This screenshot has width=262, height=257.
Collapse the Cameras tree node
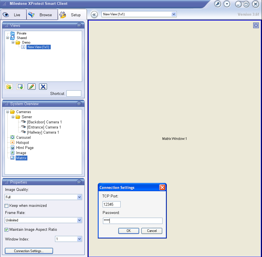pos(7,112)
